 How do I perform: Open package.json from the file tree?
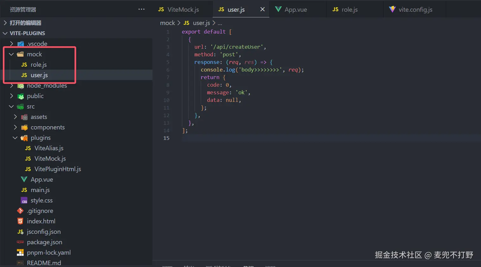click(x=44, y=242)
